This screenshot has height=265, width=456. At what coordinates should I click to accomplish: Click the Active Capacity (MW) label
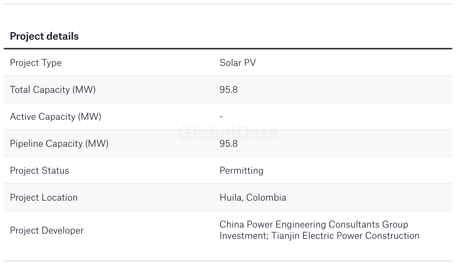[55, 117]
